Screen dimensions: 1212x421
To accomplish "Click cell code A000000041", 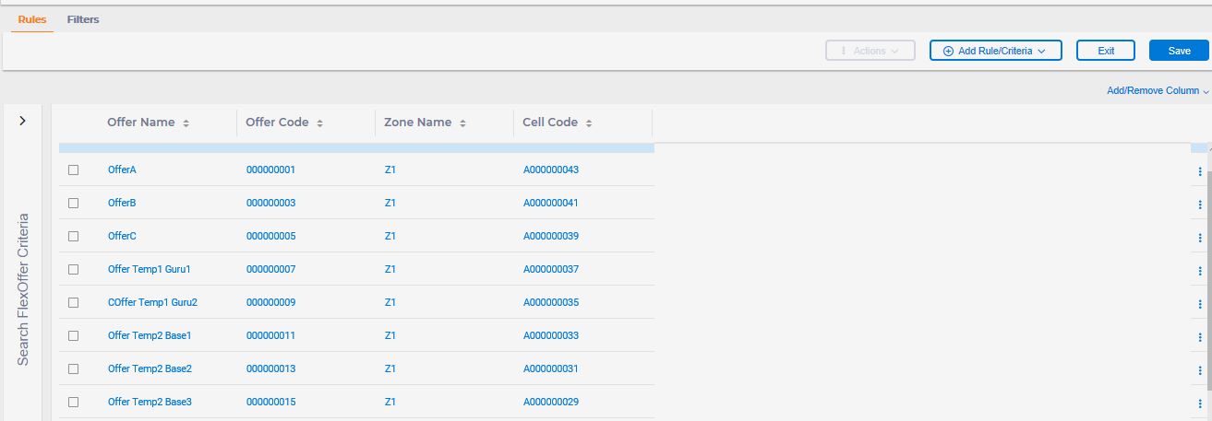I will tap(550, 203).
